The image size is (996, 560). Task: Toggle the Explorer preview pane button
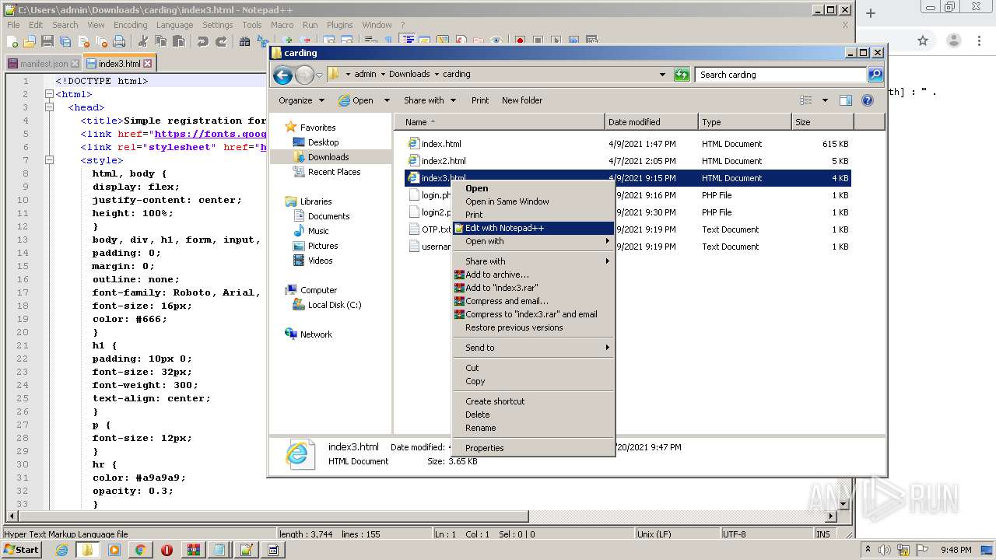(x=846, y=100)
